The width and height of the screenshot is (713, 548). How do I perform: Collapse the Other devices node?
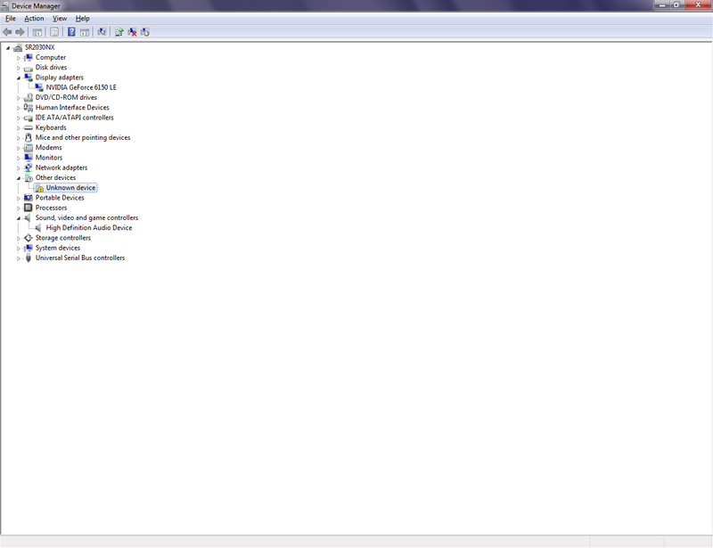[19, 178]
